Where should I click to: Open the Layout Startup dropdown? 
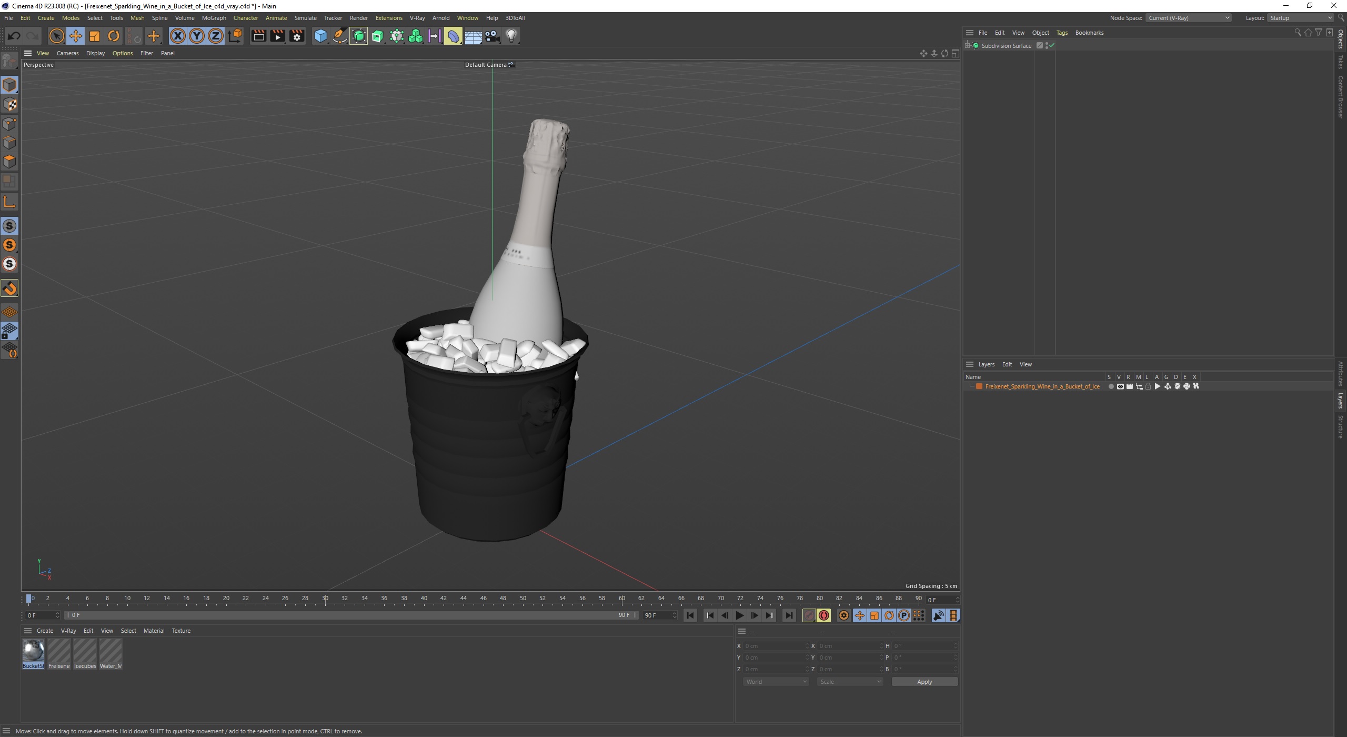point(1300,18)
